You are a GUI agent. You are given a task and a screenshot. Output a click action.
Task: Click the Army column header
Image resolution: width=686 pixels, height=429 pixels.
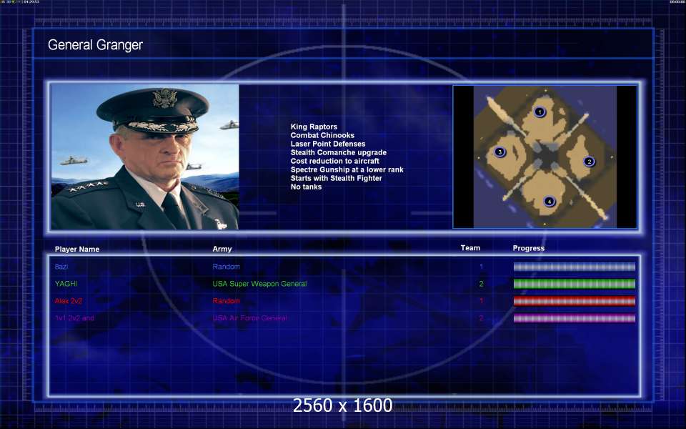(x=222, y=249)
